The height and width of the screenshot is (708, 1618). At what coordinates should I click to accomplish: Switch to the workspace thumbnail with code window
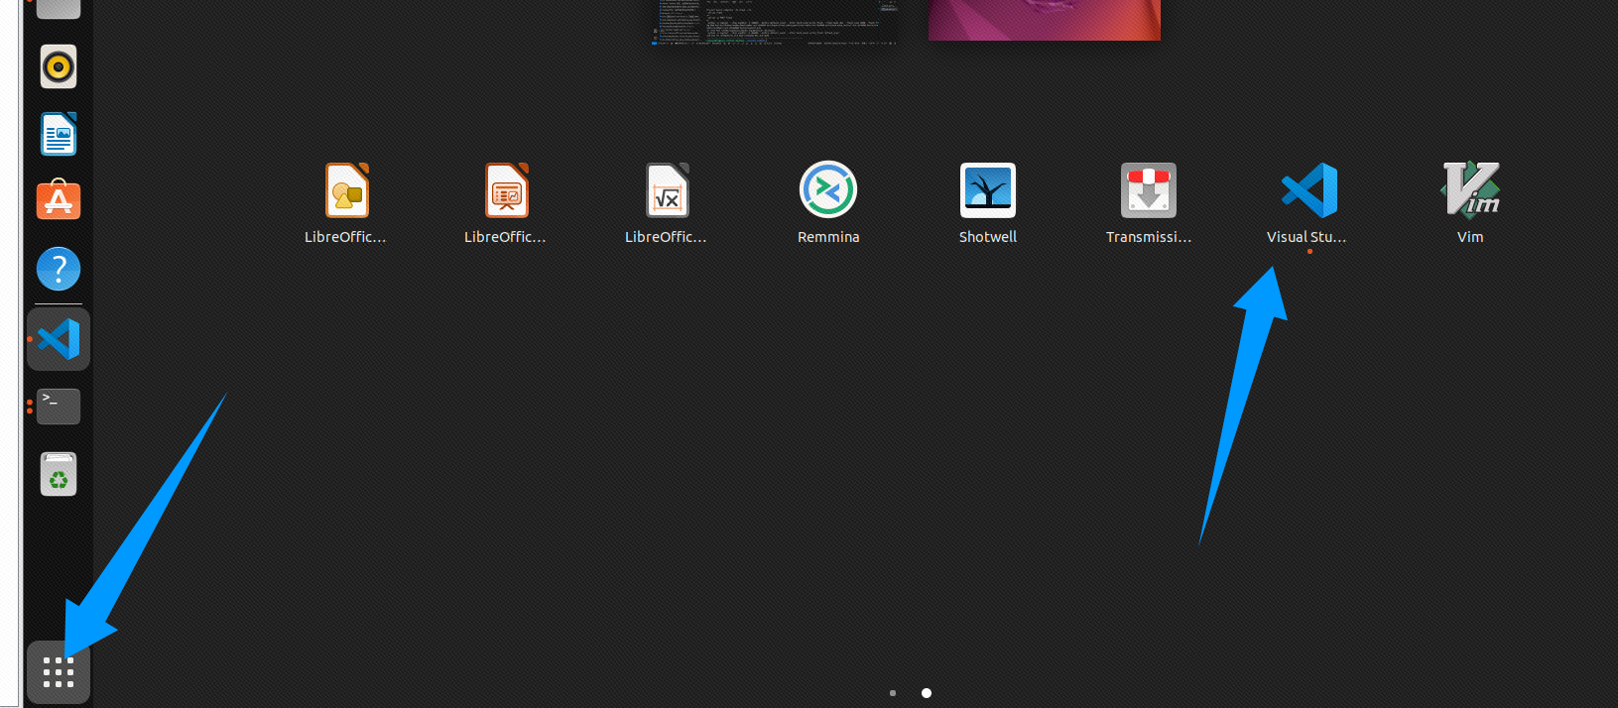tap(775, 22)
